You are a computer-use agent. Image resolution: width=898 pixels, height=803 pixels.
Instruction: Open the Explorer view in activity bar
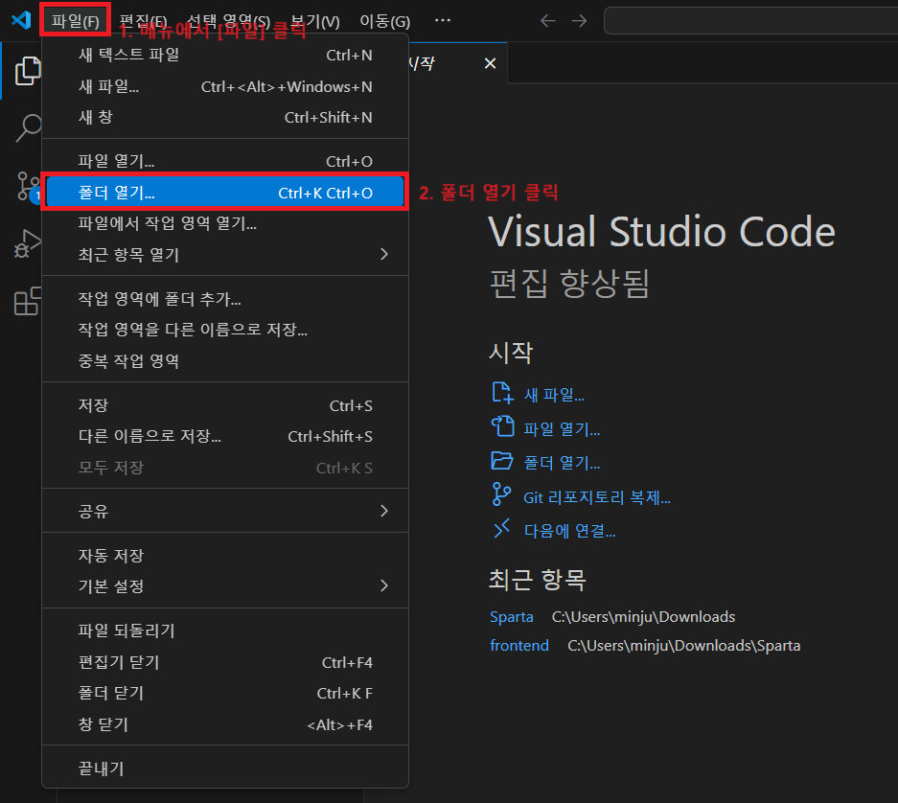click(x=28, y=71)
